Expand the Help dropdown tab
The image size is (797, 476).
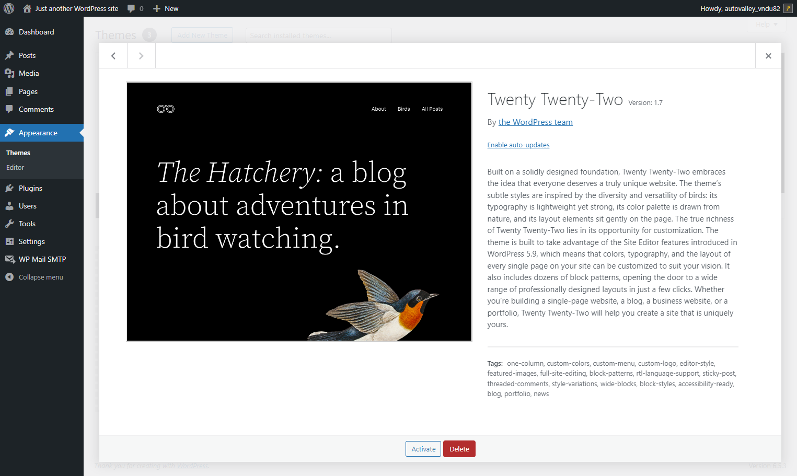coord(767,25)
